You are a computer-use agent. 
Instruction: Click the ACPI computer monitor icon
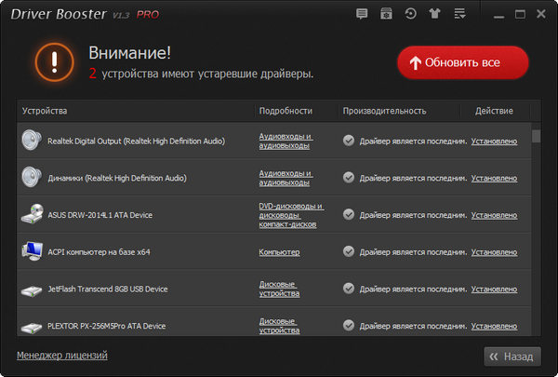[31, 252]
